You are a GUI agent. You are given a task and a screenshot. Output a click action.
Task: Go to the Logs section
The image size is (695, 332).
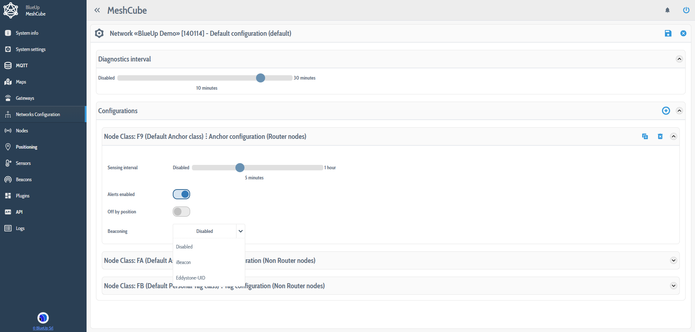(20, 228)
